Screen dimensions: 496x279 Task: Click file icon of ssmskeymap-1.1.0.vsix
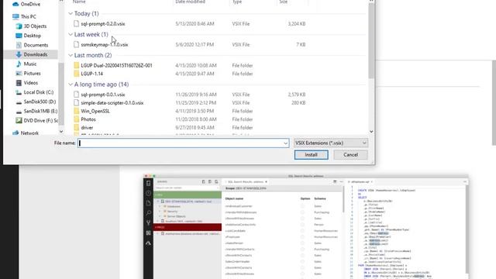pyautogui.click(x=76, y=45)
